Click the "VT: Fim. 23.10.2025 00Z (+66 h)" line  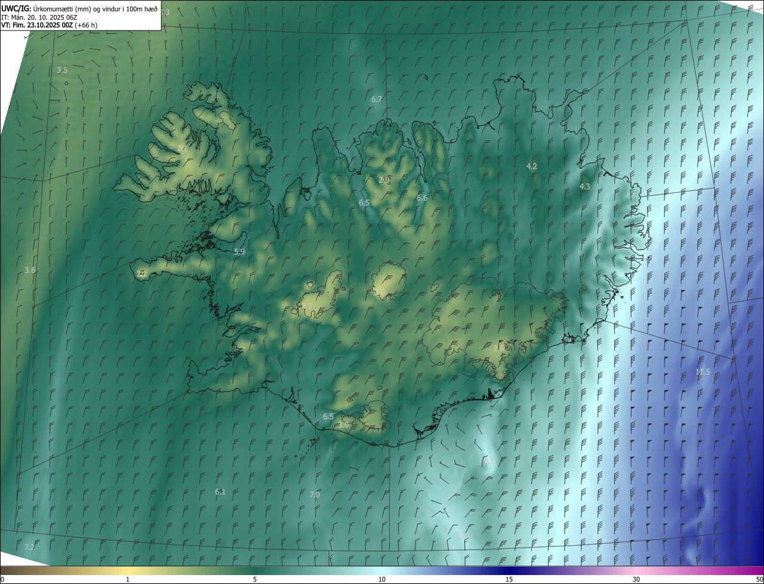(x=50, y=25)
